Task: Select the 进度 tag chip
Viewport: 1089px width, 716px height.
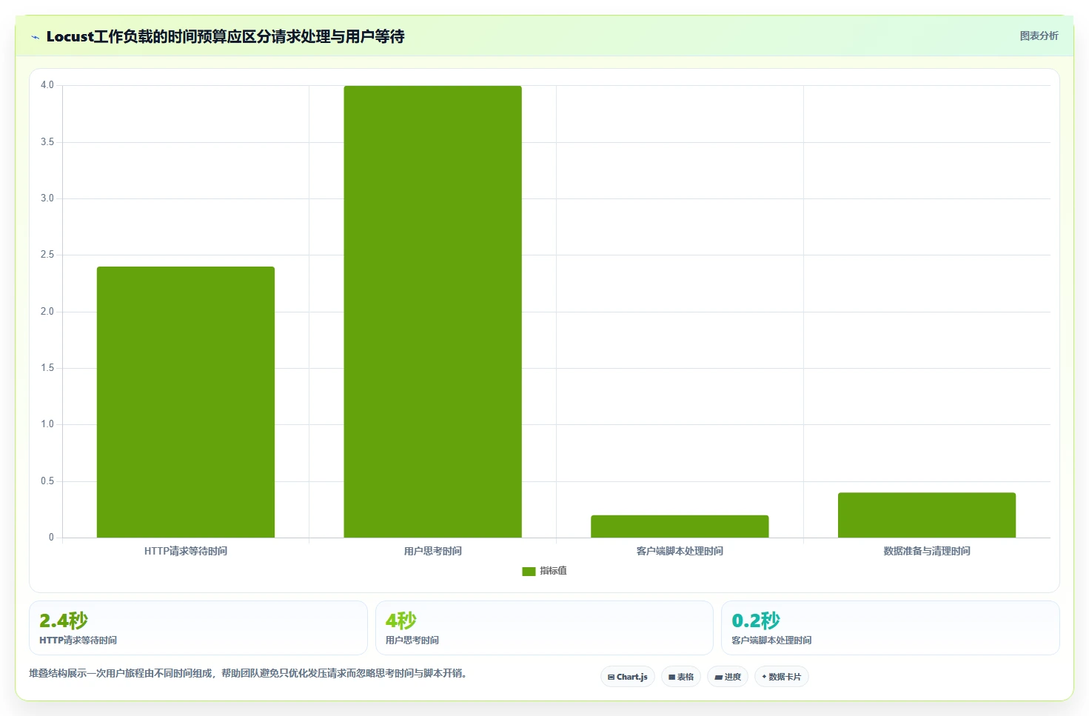Action: coord(728,677)
